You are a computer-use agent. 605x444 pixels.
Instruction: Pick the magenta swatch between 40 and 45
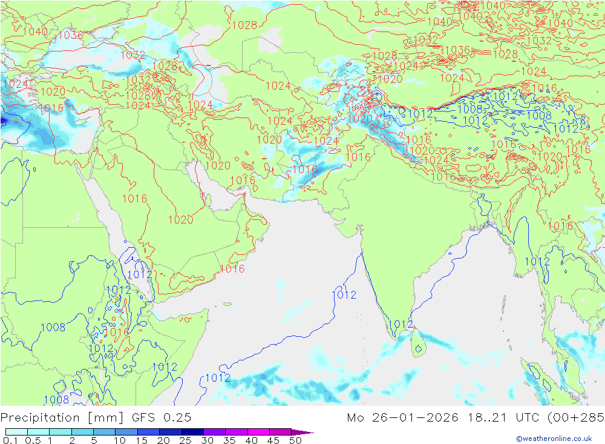258,432
